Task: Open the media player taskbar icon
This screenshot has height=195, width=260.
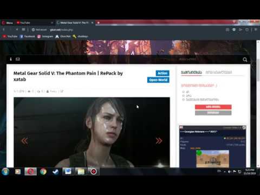Action: click(x=18, y=172)
